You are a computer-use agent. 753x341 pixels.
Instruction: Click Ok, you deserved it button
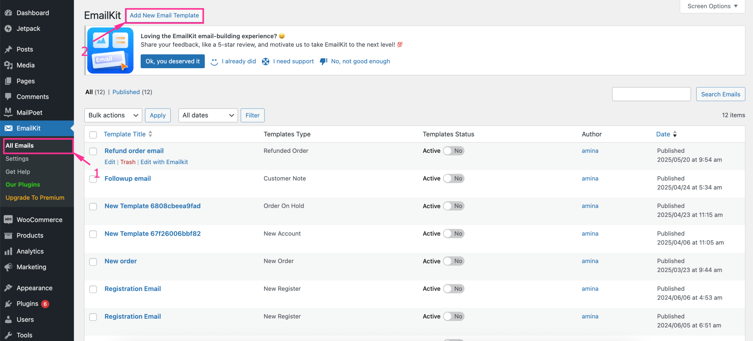(x=173, y=61)
